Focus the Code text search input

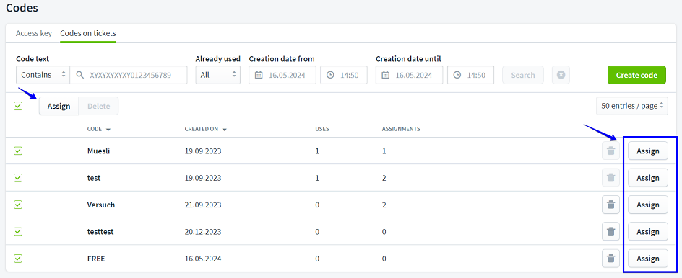coord(129,75)
